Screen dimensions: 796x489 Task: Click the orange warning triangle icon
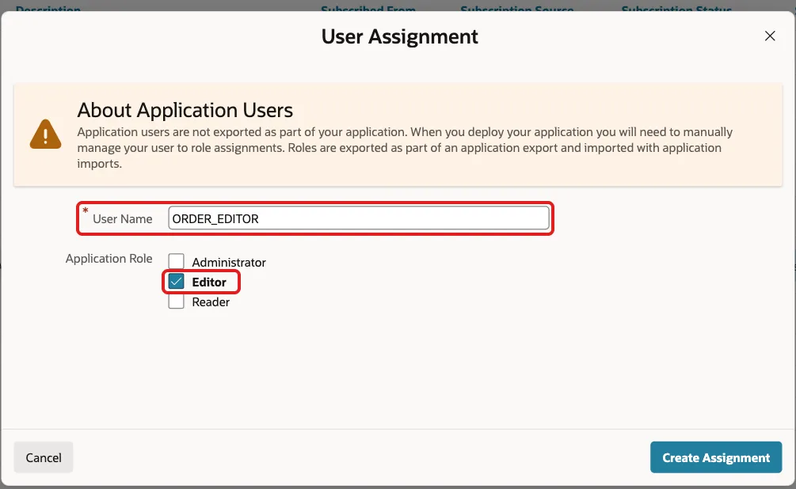(46, 134)
